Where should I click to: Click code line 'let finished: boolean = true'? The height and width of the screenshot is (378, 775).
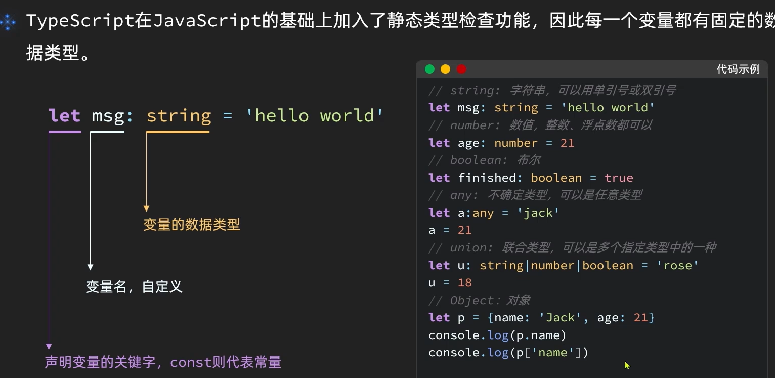pyautogui.click(x=531, y=178)
